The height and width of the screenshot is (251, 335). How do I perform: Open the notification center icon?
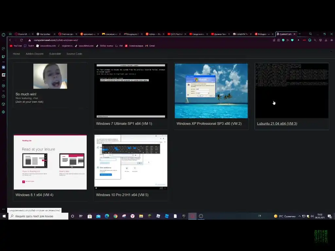click(x=330, y=216)
